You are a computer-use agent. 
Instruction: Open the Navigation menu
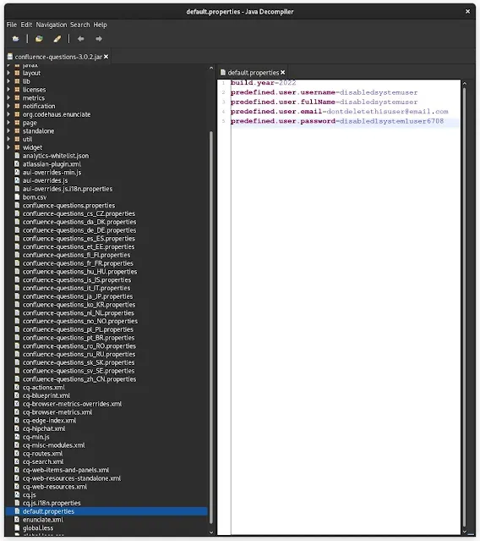52,25
